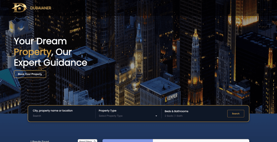The image size is (277, 142).
Task: Focus the city or location Search field
Action: tap(63, 116)
